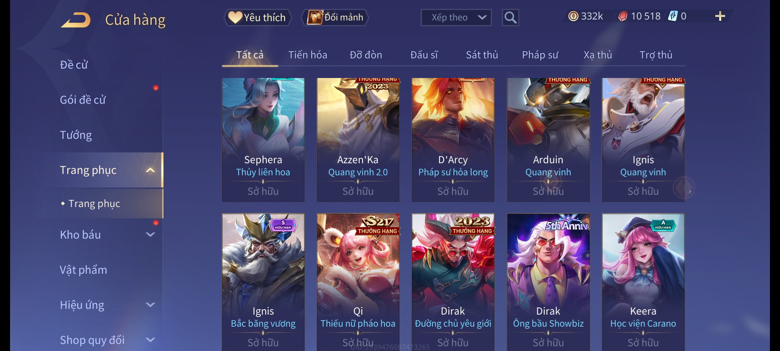The width and height of the screenshot is (780, 351).
Task: Open the search magnifier icon
Action: click(510, 18)
